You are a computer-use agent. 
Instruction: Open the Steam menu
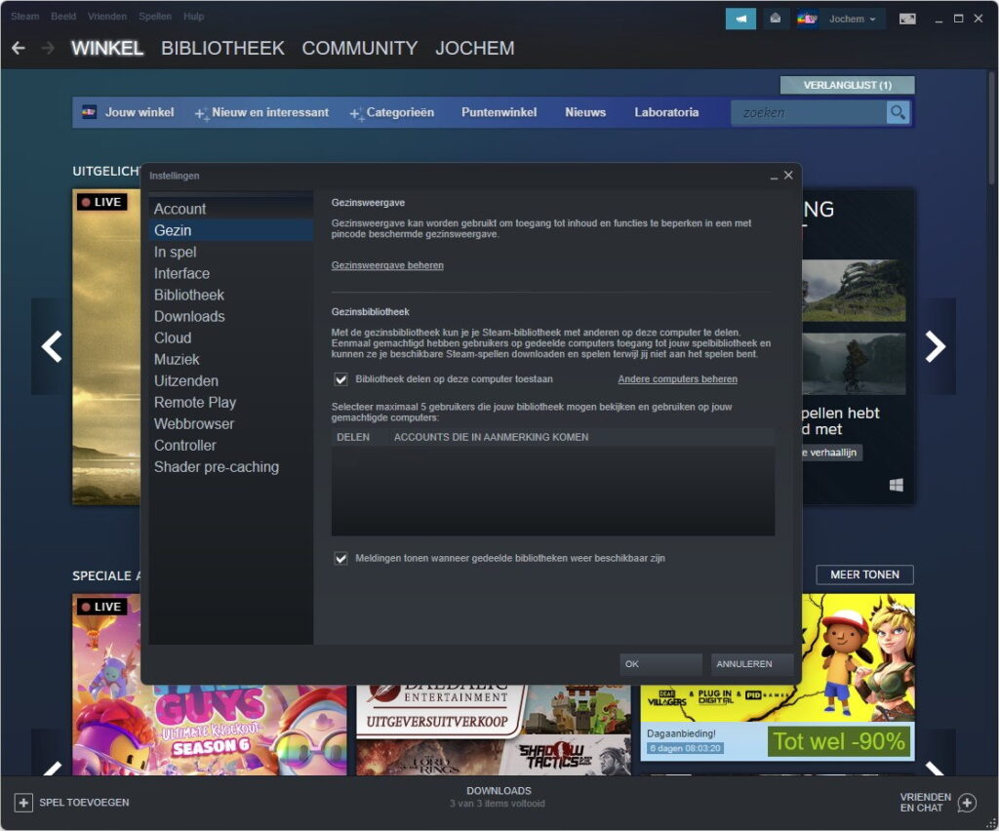(24, 17)
